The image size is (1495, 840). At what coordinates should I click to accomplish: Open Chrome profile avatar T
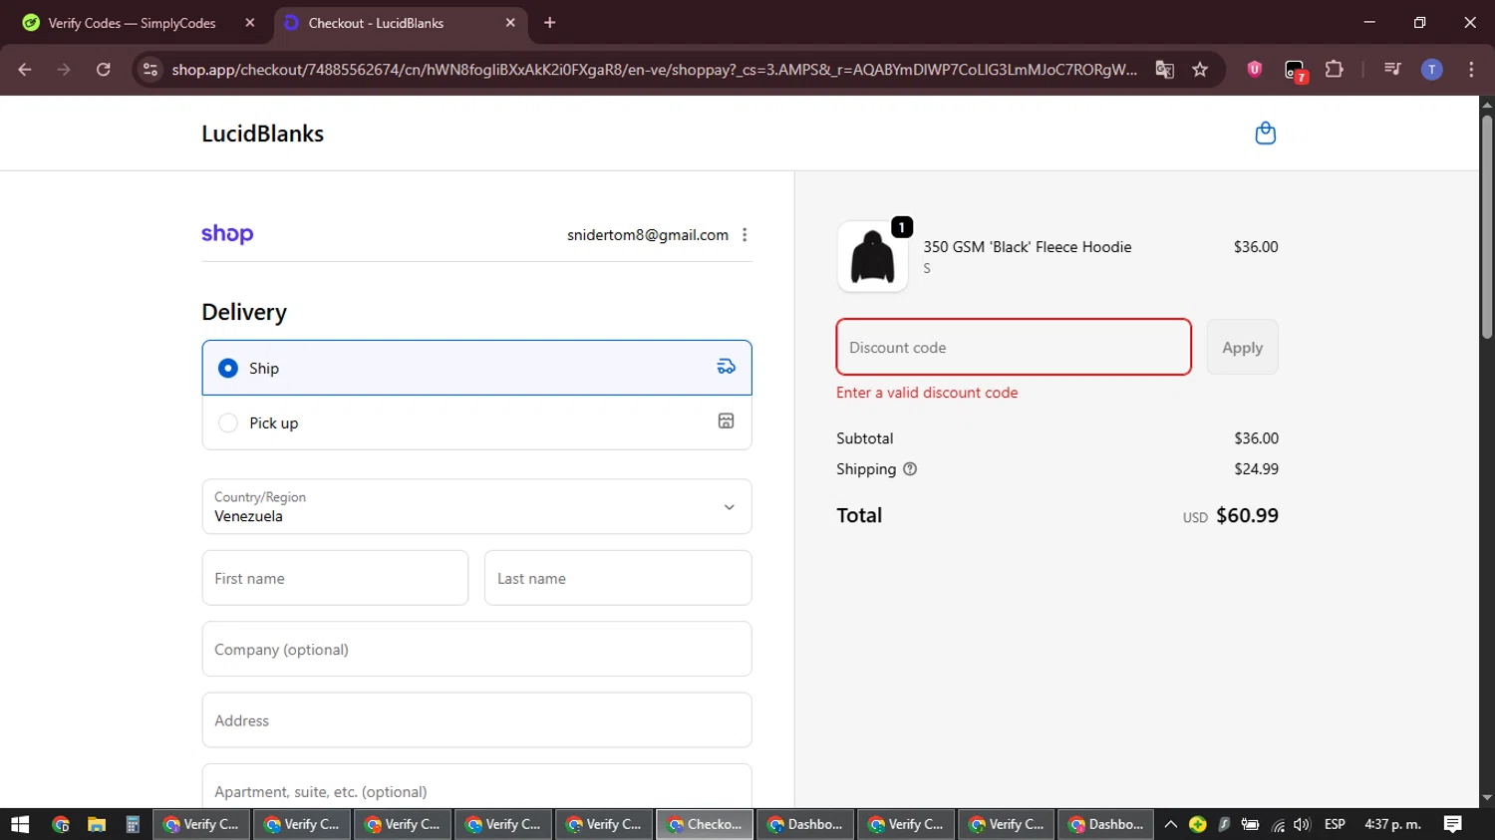point(1432,69)
